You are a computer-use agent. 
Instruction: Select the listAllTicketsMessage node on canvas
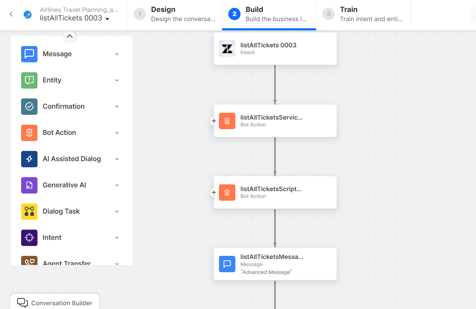coord(275,264)
